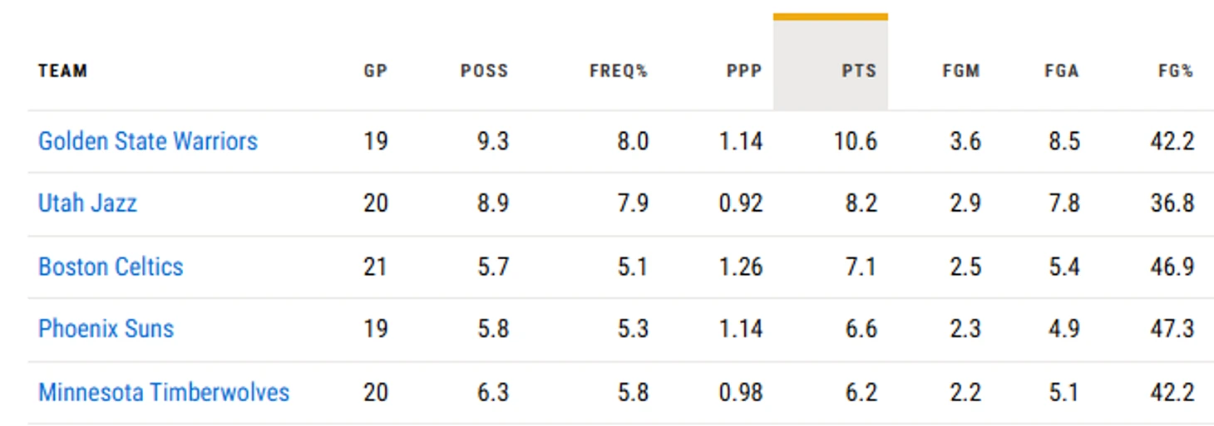Image resolution: width=1214 pixels, height=426 pixels.
Task: Click the Suns' 47.3 FG% cell
Action: (1172, 329)
